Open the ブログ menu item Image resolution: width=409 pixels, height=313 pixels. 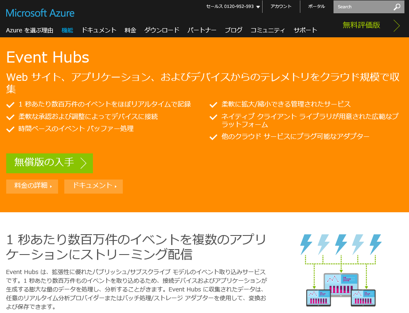(234, 30)
